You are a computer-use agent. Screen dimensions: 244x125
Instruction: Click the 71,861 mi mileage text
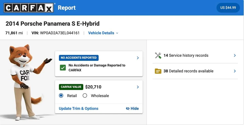[x=14, y=33]
